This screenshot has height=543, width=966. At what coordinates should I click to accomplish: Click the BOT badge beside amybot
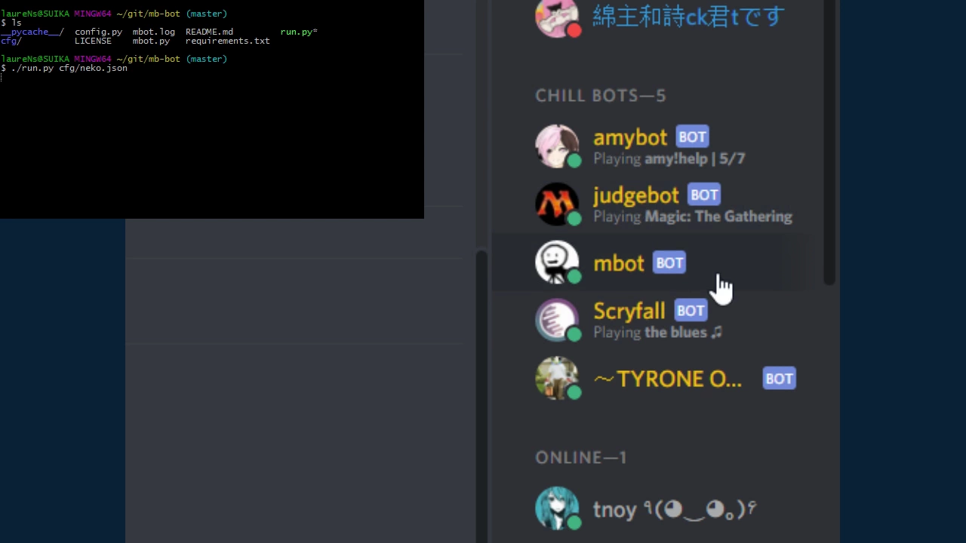692,137
